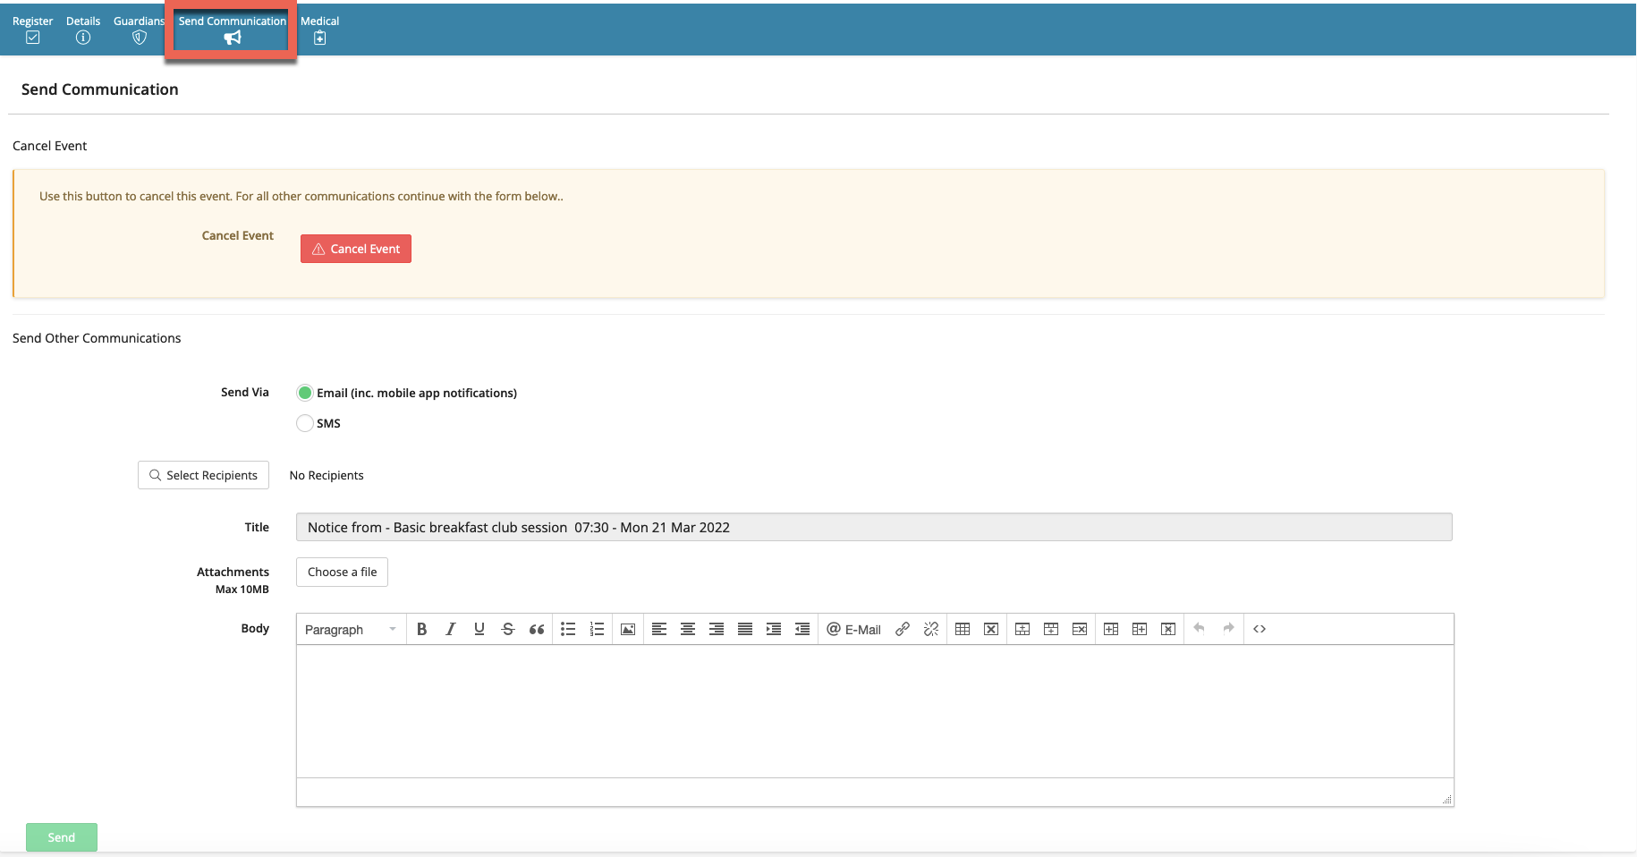Click the strikethrough icon

coord(508,629)
